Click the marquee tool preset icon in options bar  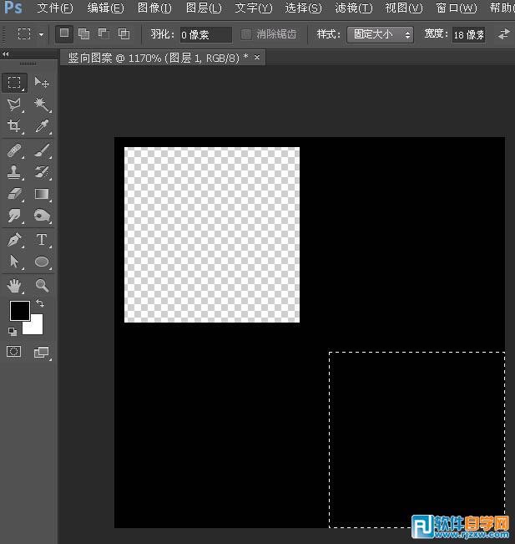(24, 34)
